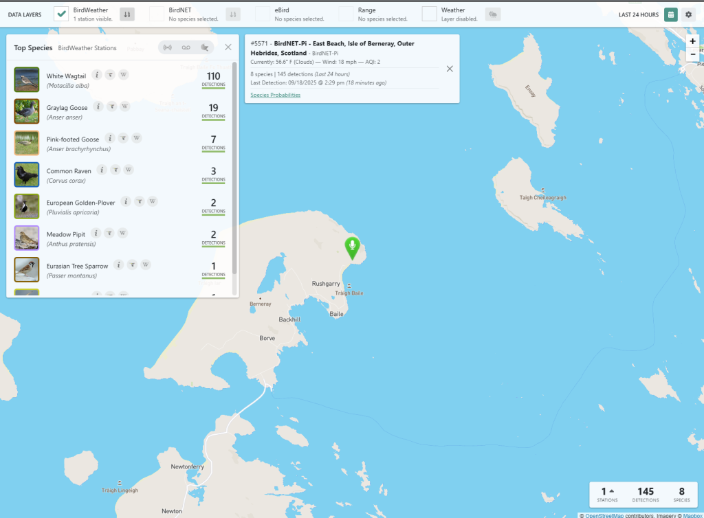Open the calendar date range picker
The width and height of the screenshot is (704, 518).
point(670,14)
